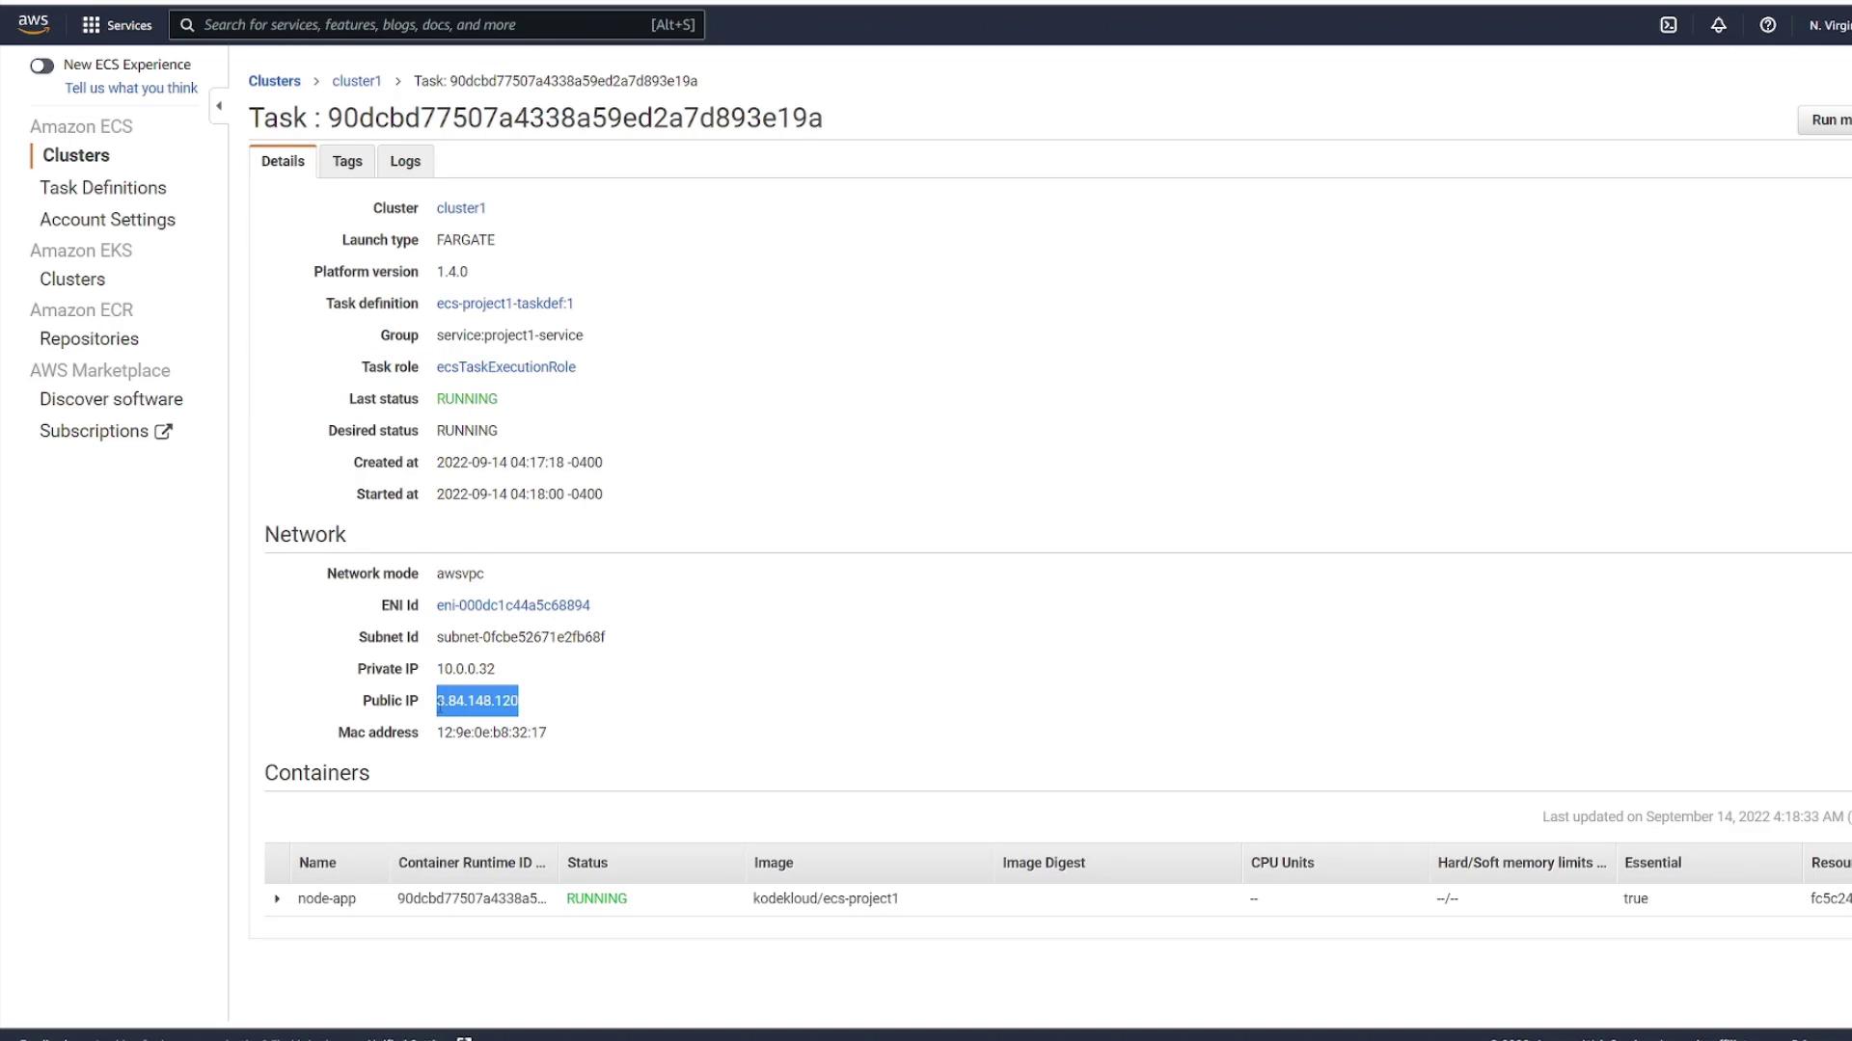Open Repositories under Amazon ECR
Image resolution: width=1852 pixels, height=1041 pixels.
click(89, 339)
